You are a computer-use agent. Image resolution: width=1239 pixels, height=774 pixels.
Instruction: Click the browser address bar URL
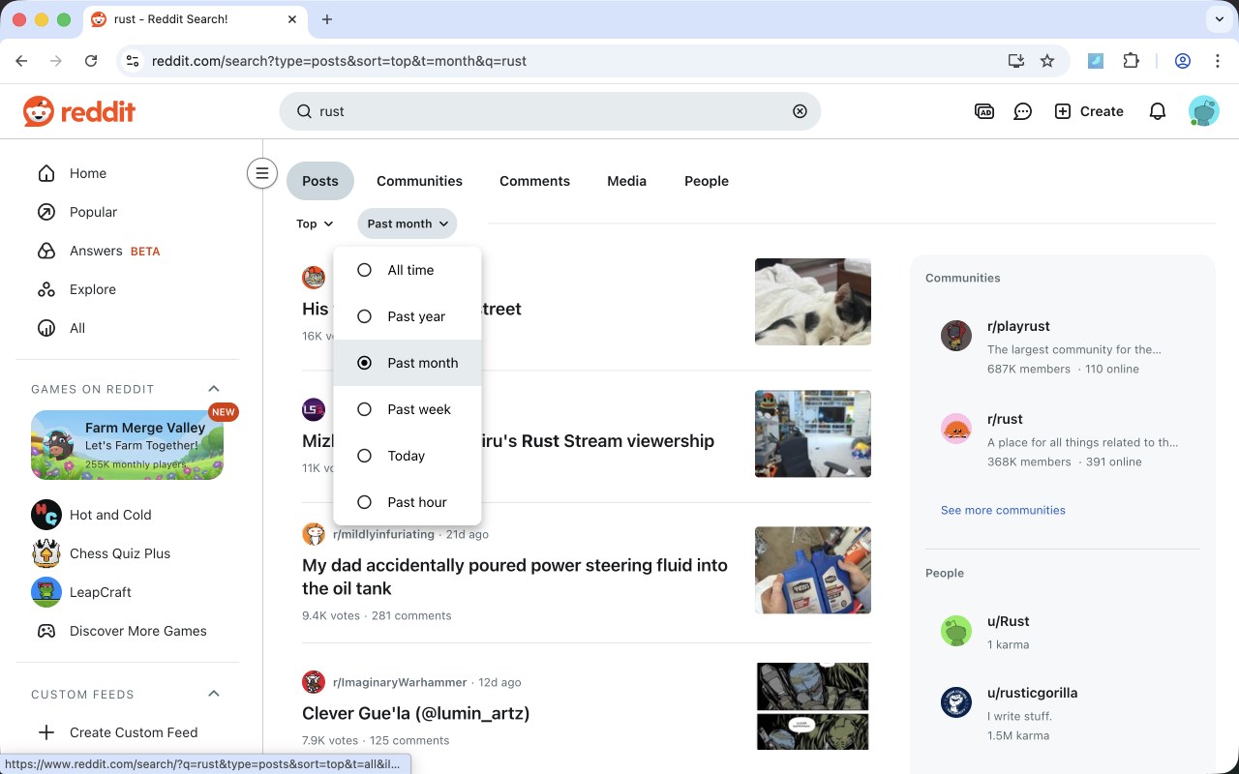[x=340, y=61]
